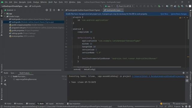Fold the android block in editor gutter
Image resolution: width=192 pixels, height=108 pixels.
(x=72, y=29)
